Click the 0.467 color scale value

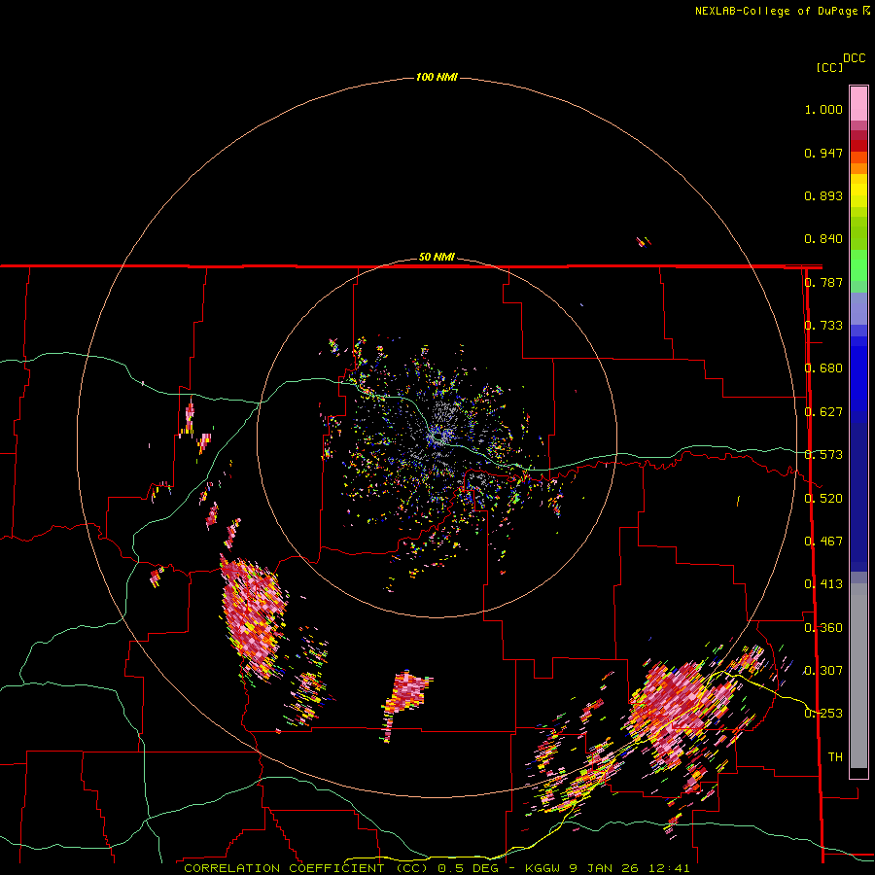(x=823, y=542)
